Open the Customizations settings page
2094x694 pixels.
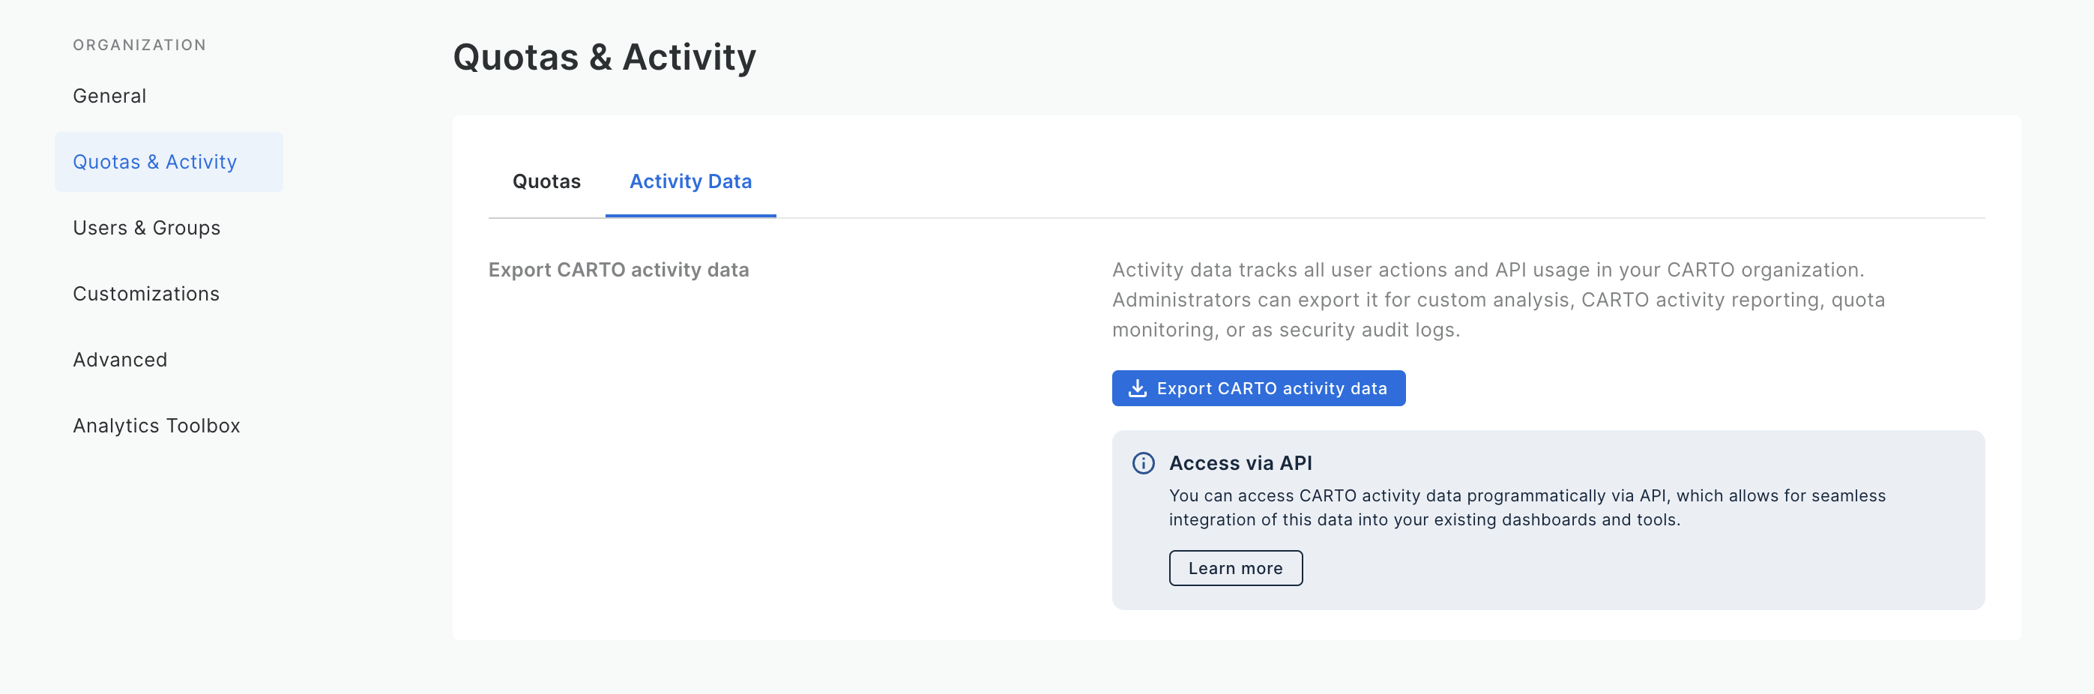[146, 293]
